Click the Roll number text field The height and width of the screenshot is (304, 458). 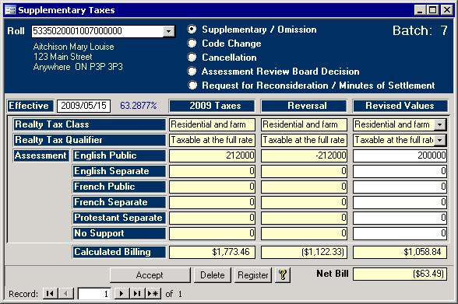pyautogui.click(x=97, y=31)
